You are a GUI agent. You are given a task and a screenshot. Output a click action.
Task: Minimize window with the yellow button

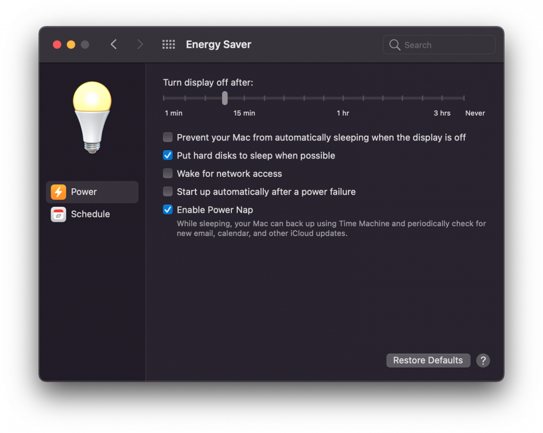(x=71, y=44)
